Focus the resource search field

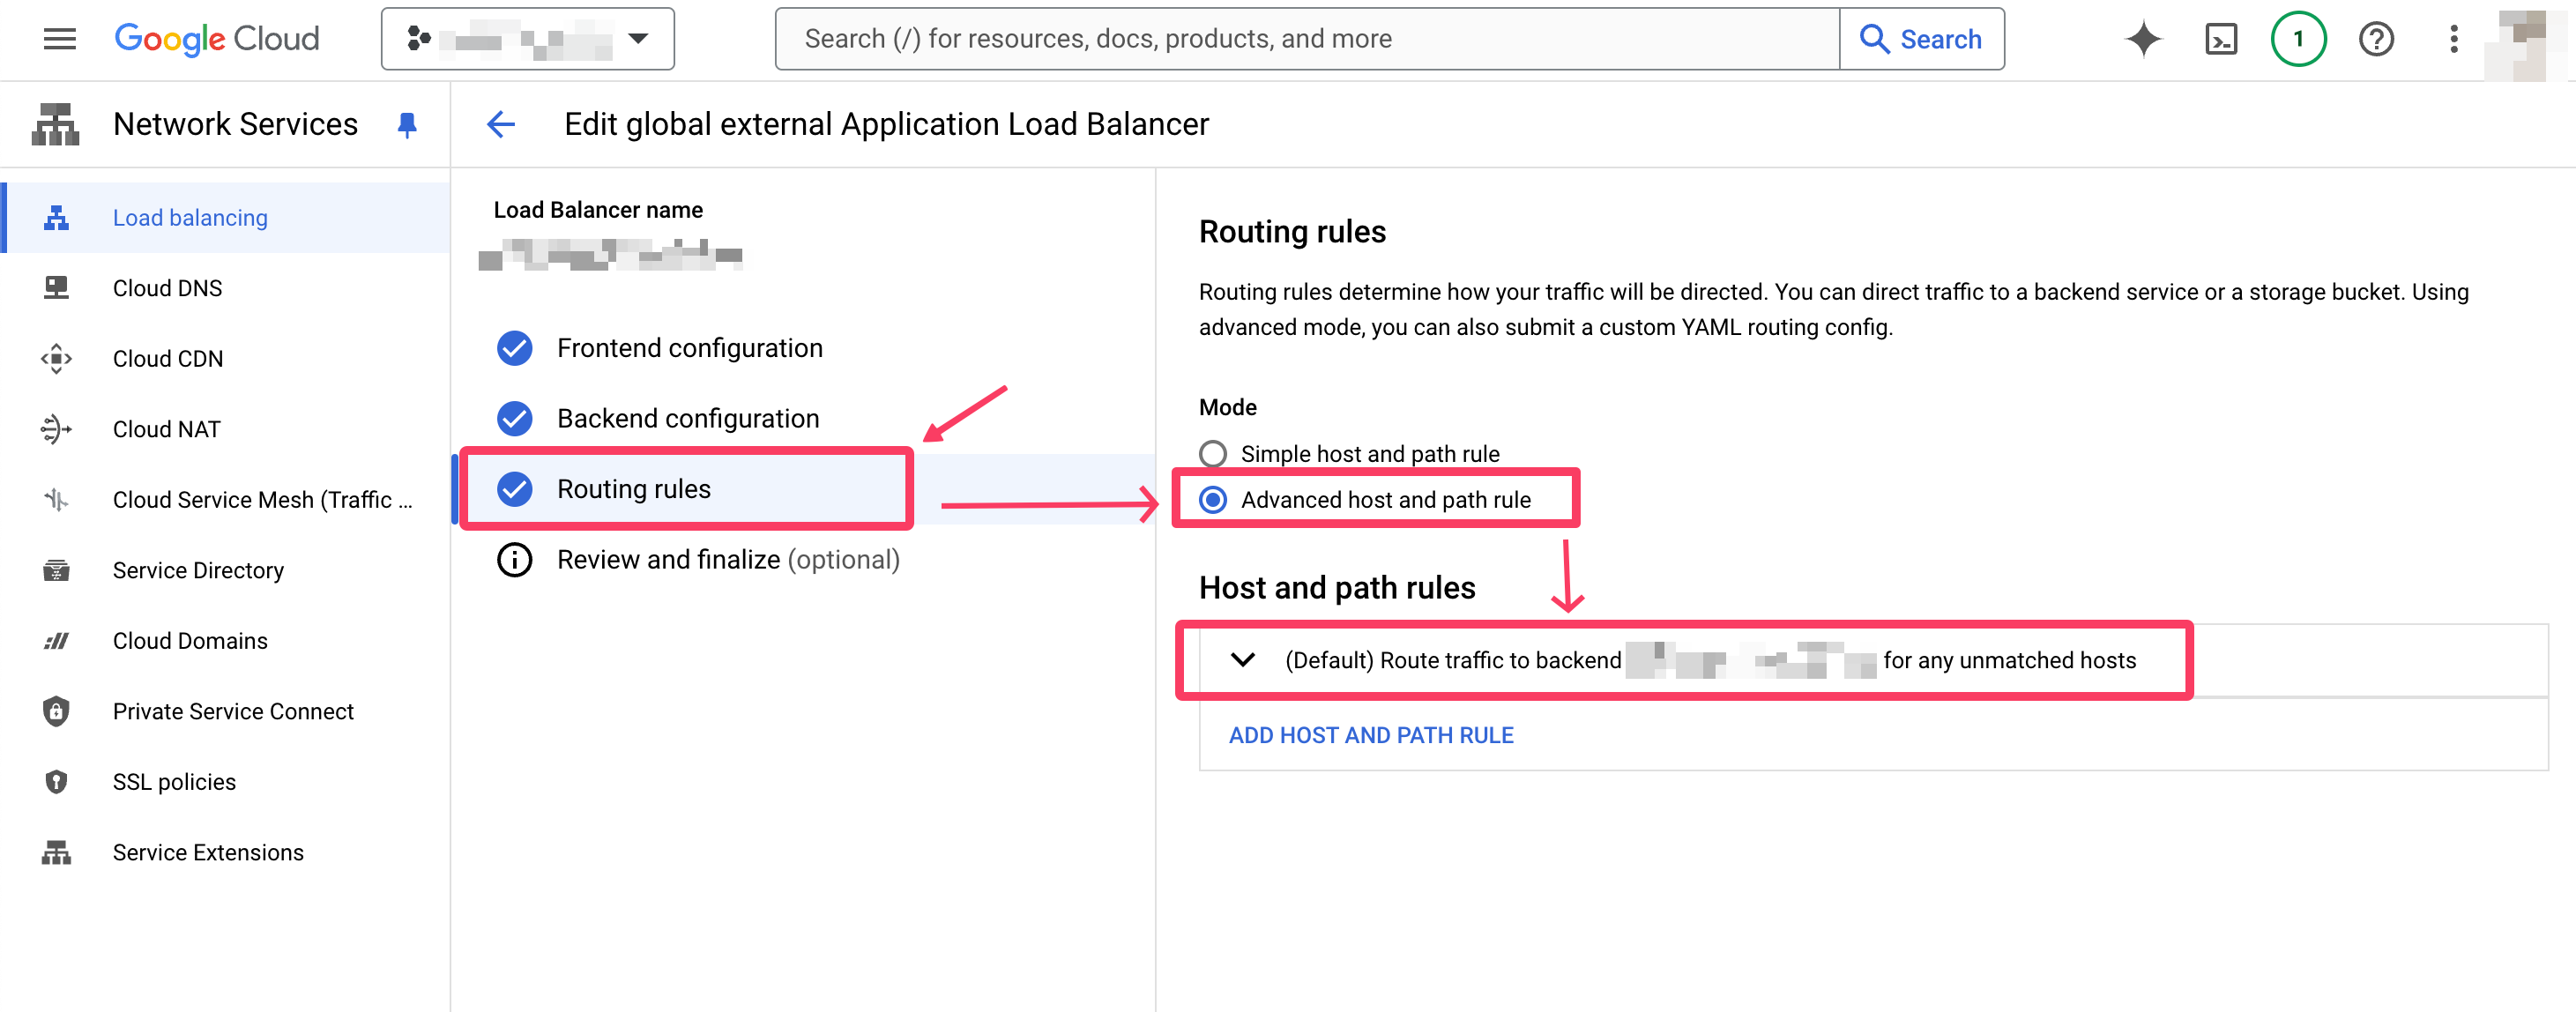pyautogui.click(x=1307, y=39)
